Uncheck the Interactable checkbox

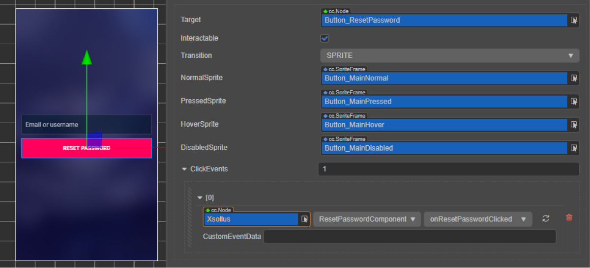(x=324, y=38)
